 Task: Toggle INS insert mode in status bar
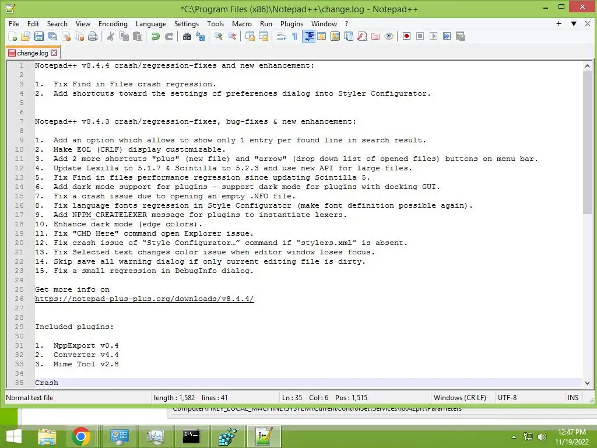pos(573,398)
